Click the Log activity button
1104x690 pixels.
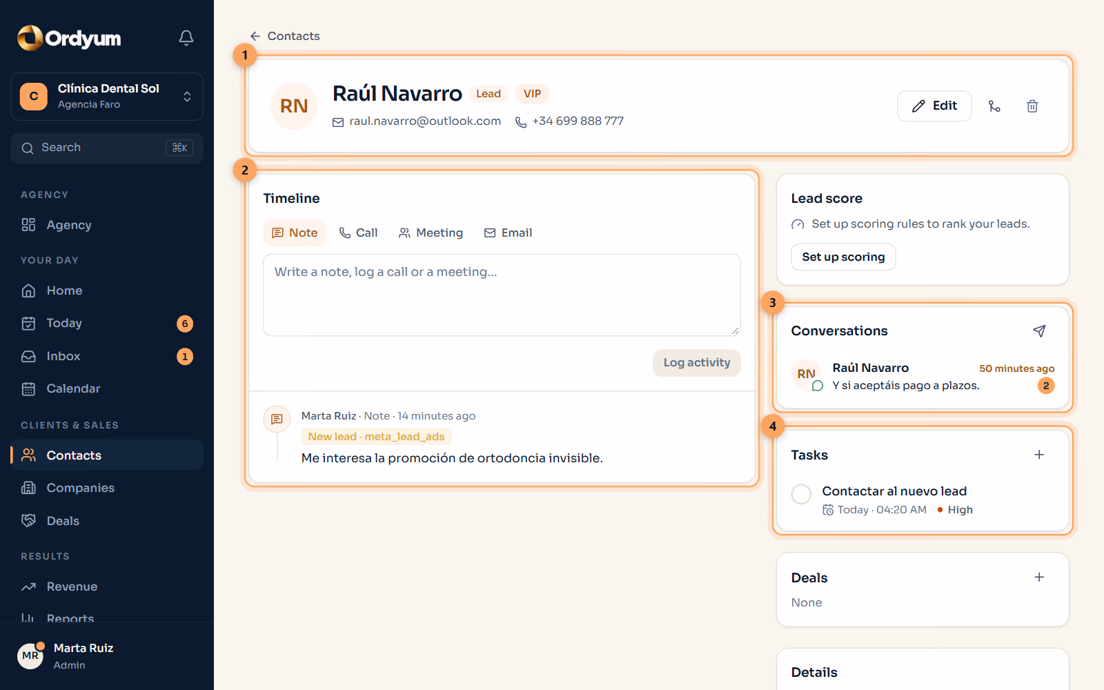697,363
